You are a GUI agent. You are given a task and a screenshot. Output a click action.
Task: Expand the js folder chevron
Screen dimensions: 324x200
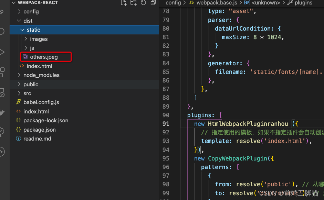26,48
